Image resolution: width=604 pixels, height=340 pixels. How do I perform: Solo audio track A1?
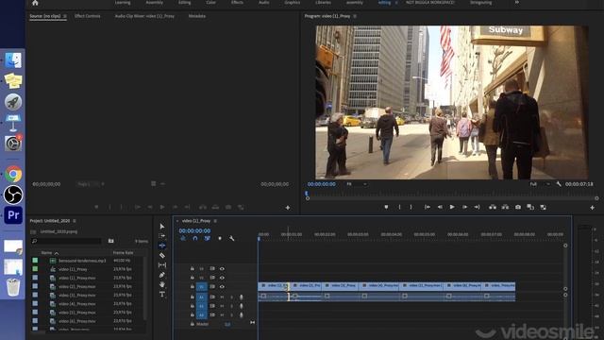pyautogui.click(x=231, y=297)
